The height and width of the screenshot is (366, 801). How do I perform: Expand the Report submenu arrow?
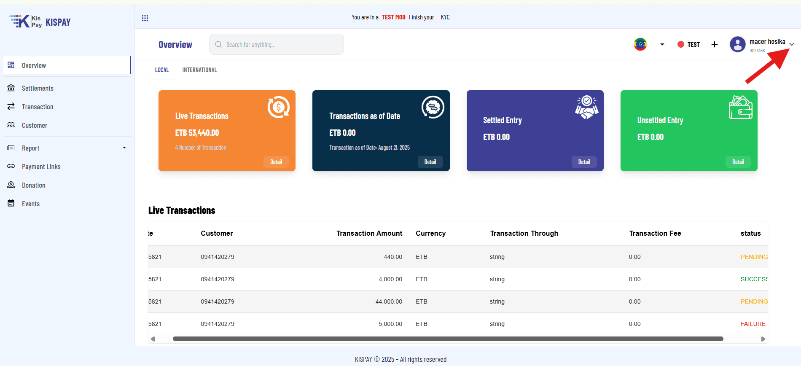(x=124, y=148)
